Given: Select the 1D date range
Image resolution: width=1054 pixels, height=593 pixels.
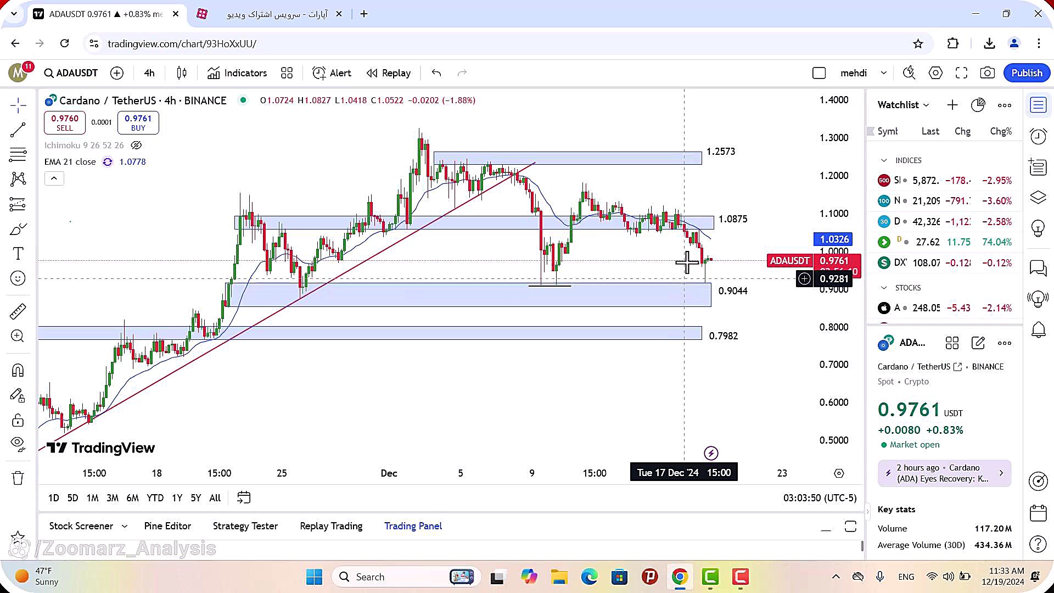Looking at the screenshot, I should pos(53,498).
